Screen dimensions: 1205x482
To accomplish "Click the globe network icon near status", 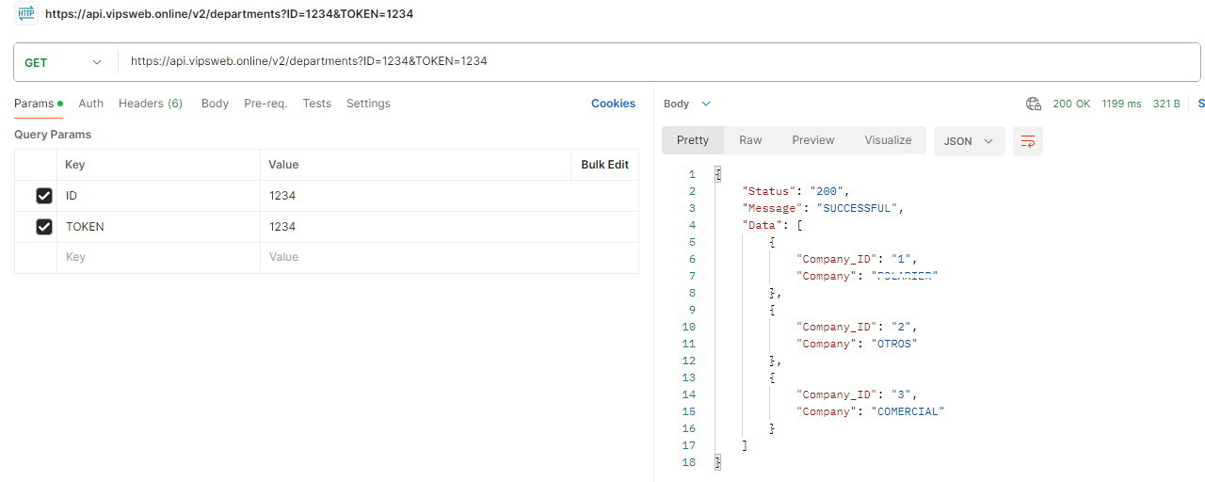I will [x=1033, y=104].
